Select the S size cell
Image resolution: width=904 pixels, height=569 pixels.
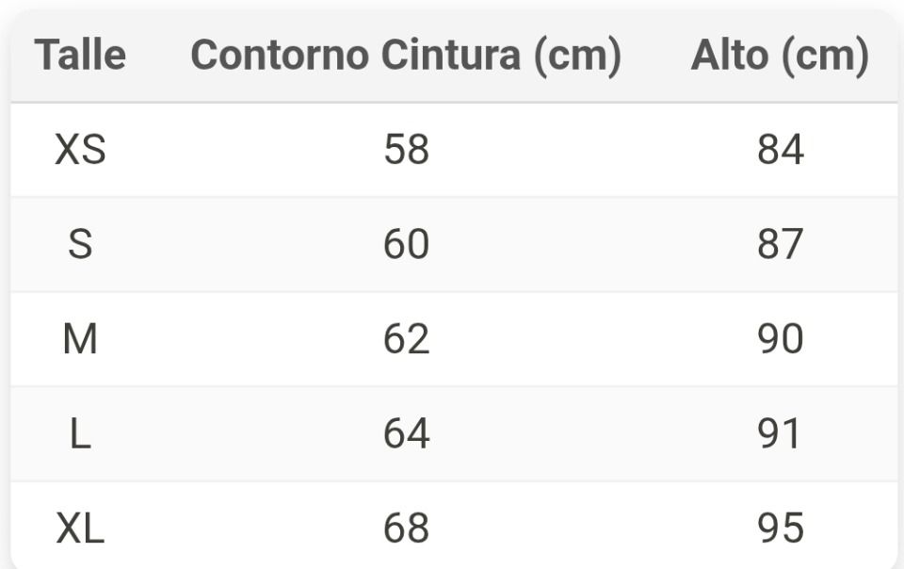tap(80, 245)
